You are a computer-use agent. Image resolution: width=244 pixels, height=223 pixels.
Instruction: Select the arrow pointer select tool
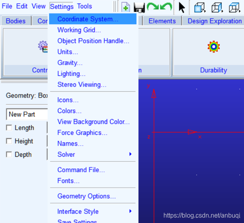pos(182,7)
